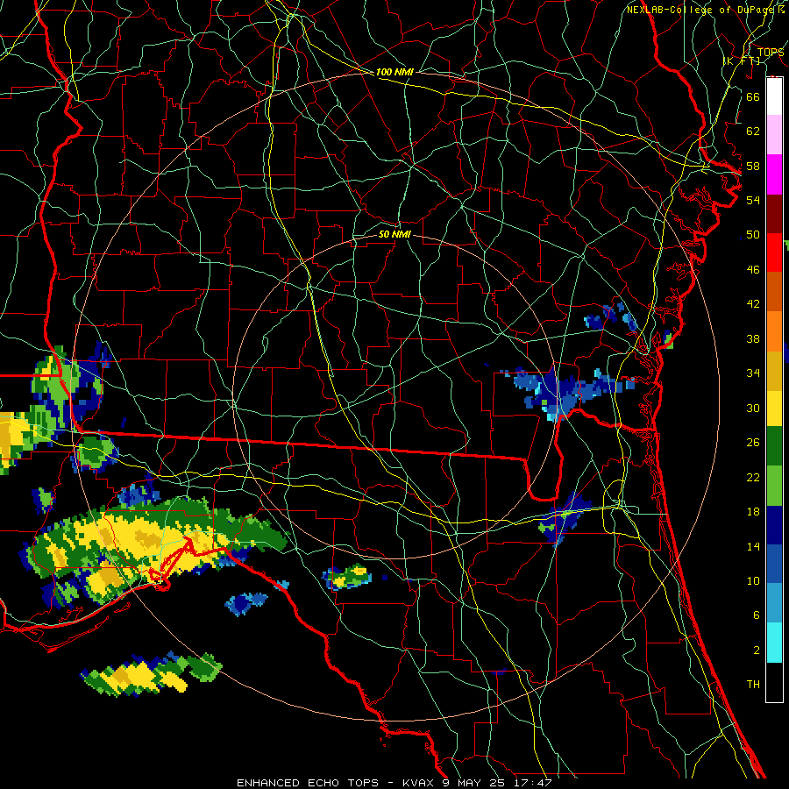789x789 pixels.
Task: Click the "TOPS" legend heading
Action: pyautogui.click(x=771, y=53)
